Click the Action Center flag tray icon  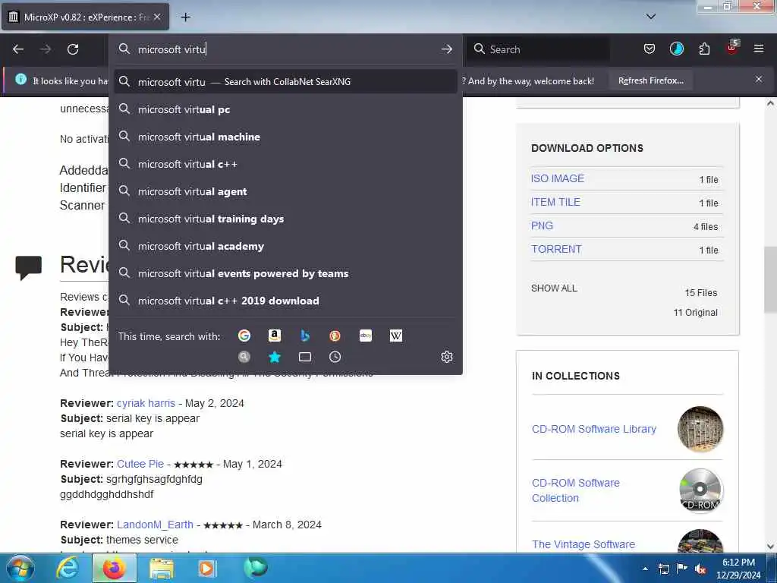[682, 569]
